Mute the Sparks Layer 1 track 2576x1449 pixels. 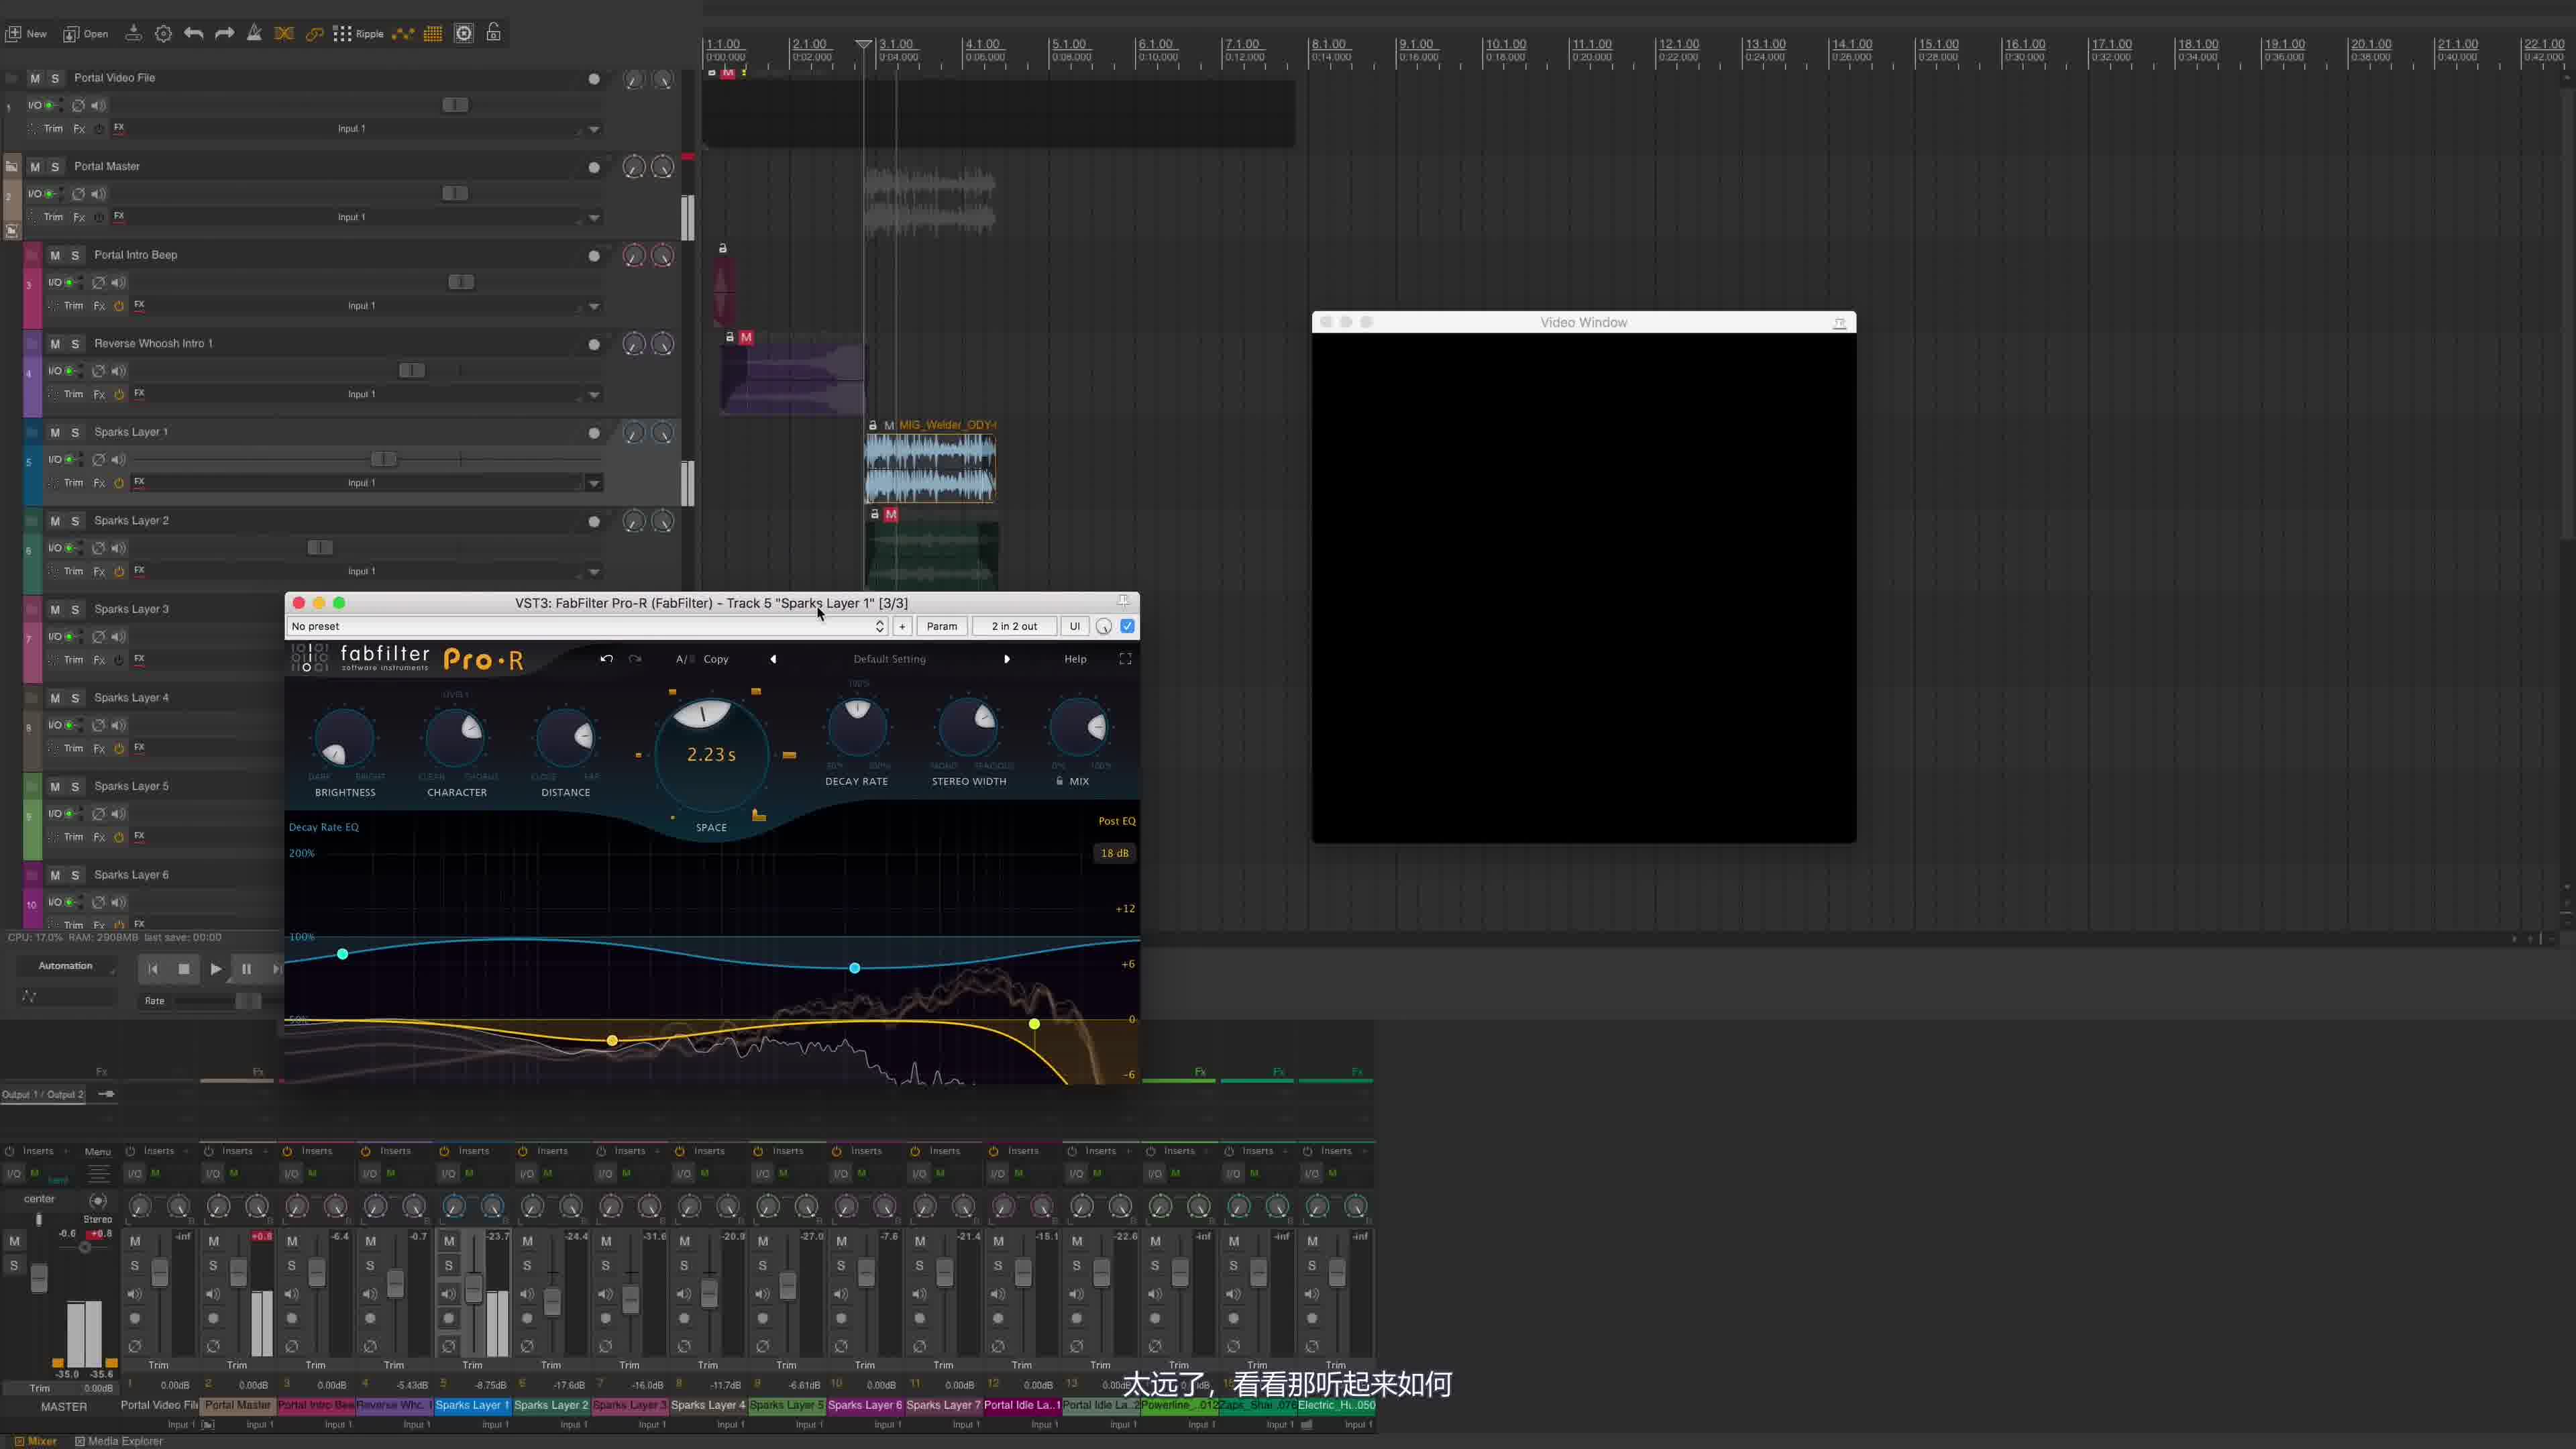[x=55, y=432]
